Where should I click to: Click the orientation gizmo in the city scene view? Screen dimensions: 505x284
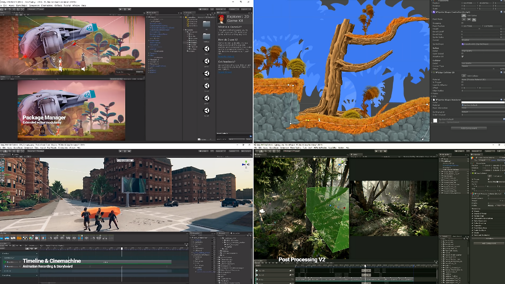tap(245, 164)
